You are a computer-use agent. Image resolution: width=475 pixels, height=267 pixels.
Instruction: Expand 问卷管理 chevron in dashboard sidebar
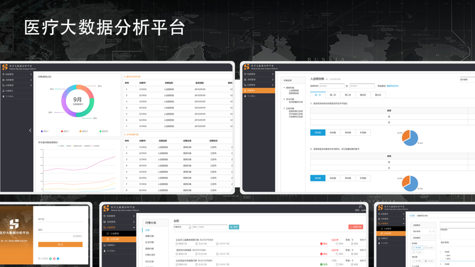point(31,85)
